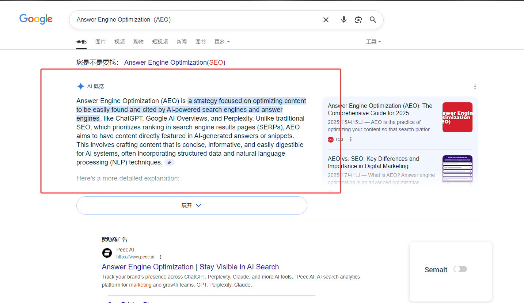
Task: Click the https://www.peec.ai URL text
Action: pyautogui.click(x=135, y=257)
